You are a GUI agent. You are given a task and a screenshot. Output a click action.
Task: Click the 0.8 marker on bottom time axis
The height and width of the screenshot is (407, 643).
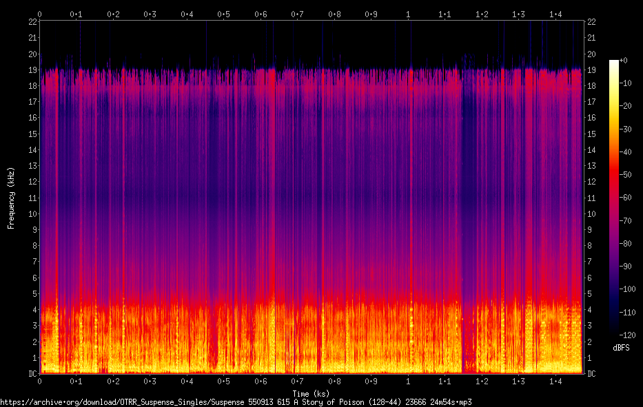pos(334,382)
